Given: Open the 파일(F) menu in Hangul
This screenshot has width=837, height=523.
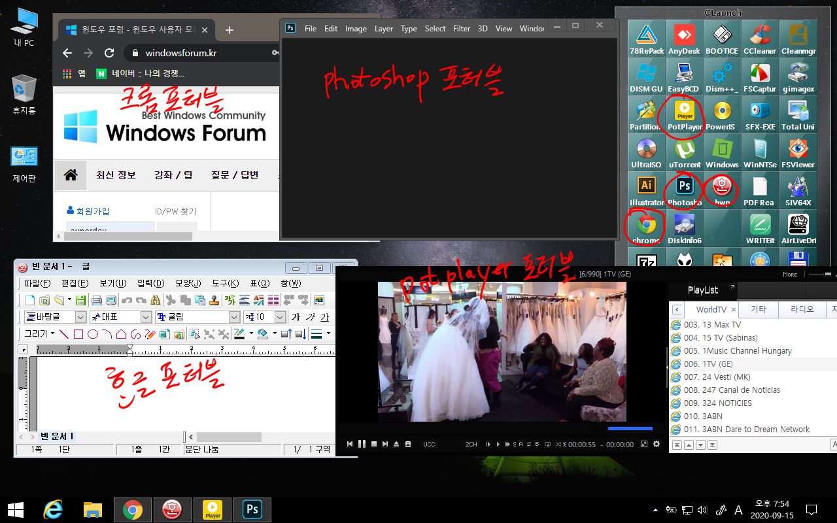Looking at the screenshot, I should point(37,283).
